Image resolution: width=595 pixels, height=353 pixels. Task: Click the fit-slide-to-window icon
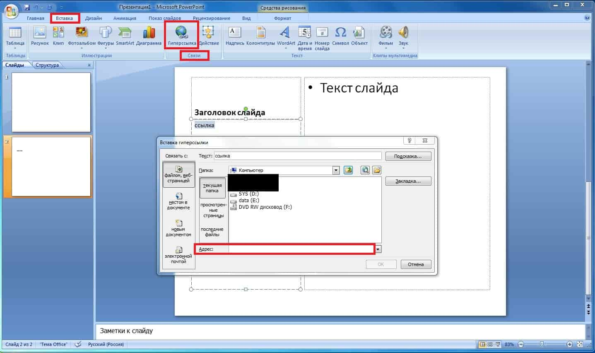(x=580, y=344)
